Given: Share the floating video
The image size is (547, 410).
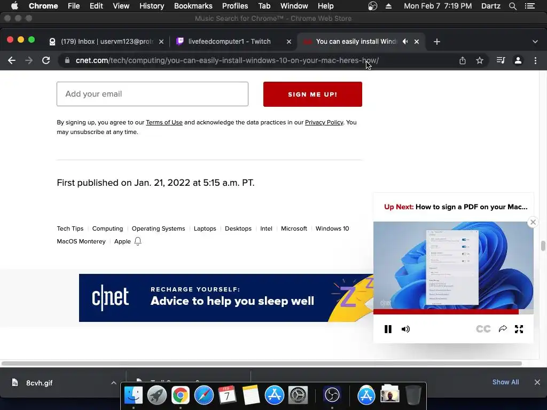Looking at the screenshot, I should point(503,329).
